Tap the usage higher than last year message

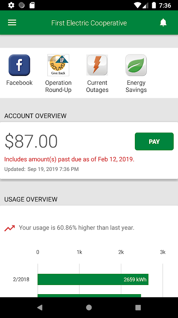76,228
